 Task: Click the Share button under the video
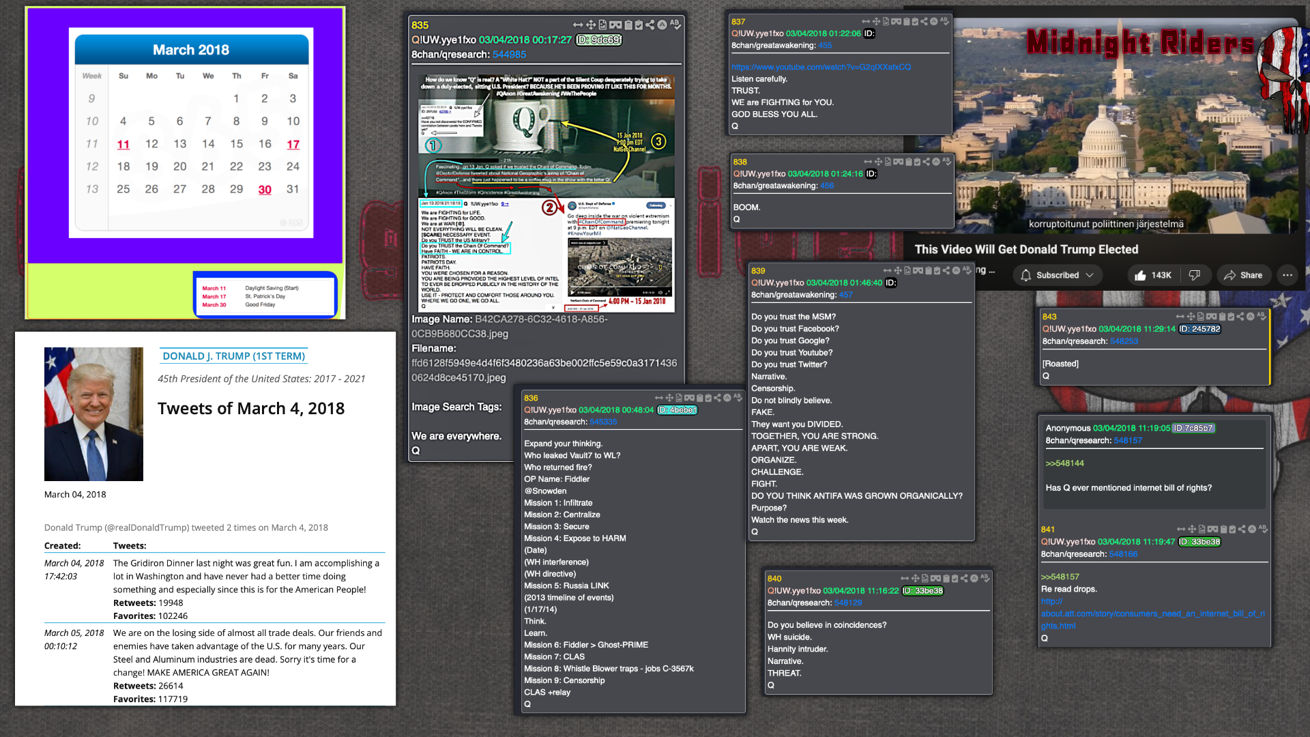[1243, 275]
